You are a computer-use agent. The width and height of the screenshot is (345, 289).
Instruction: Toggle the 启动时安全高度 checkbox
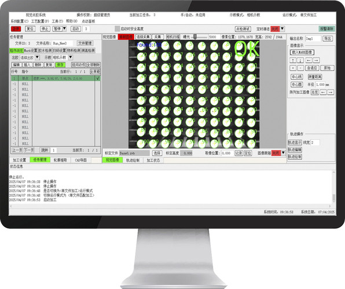click(118, 29)
